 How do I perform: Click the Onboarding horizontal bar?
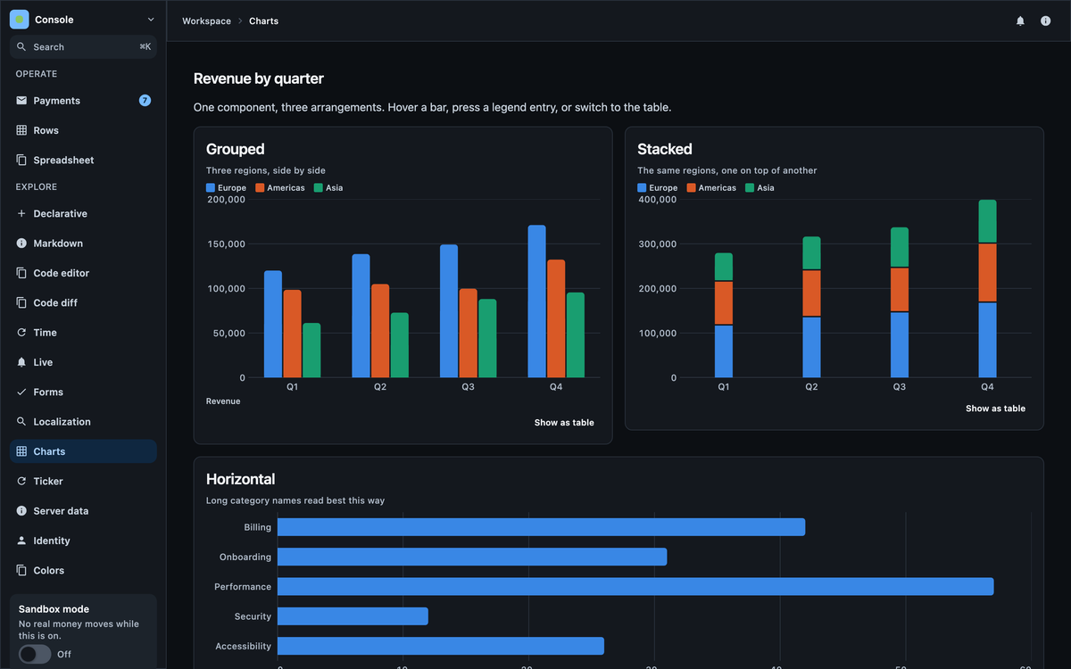click(472, 557)
